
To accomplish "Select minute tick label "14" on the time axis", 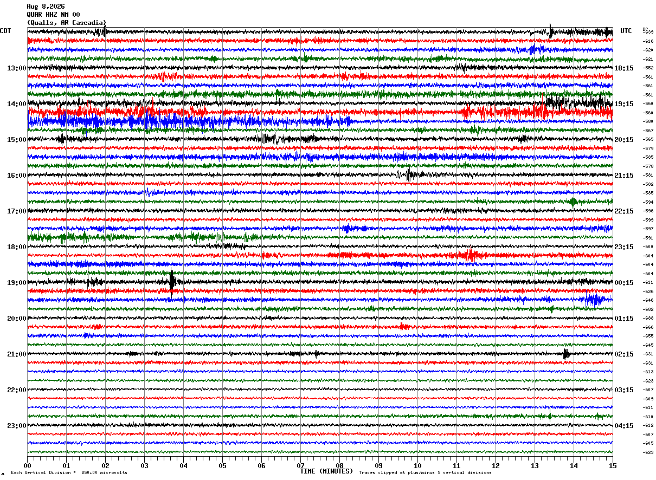I will (x=574, y=465).
